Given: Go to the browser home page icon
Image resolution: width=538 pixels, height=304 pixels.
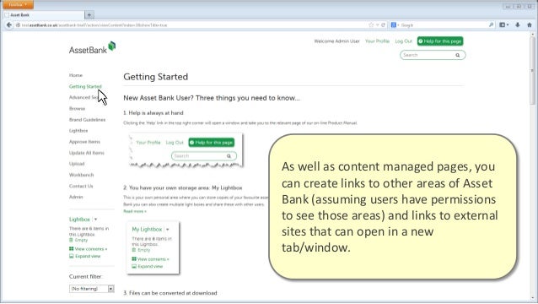Looking at the screenshot, I should [530, 24].
